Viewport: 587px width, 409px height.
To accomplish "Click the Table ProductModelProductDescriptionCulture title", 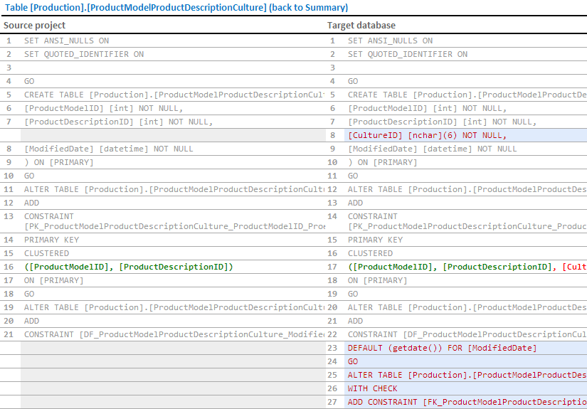I will pos(135,8).
